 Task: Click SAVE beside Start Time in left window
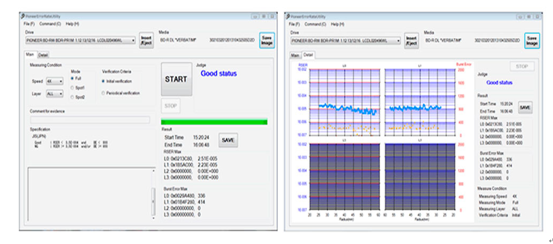(227, 140)
